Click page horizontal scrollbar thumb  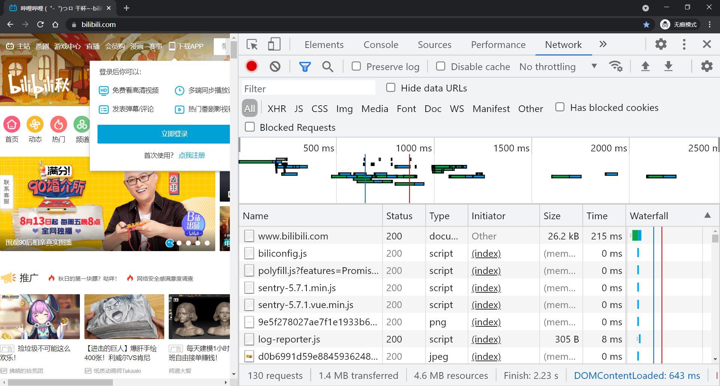60,382
